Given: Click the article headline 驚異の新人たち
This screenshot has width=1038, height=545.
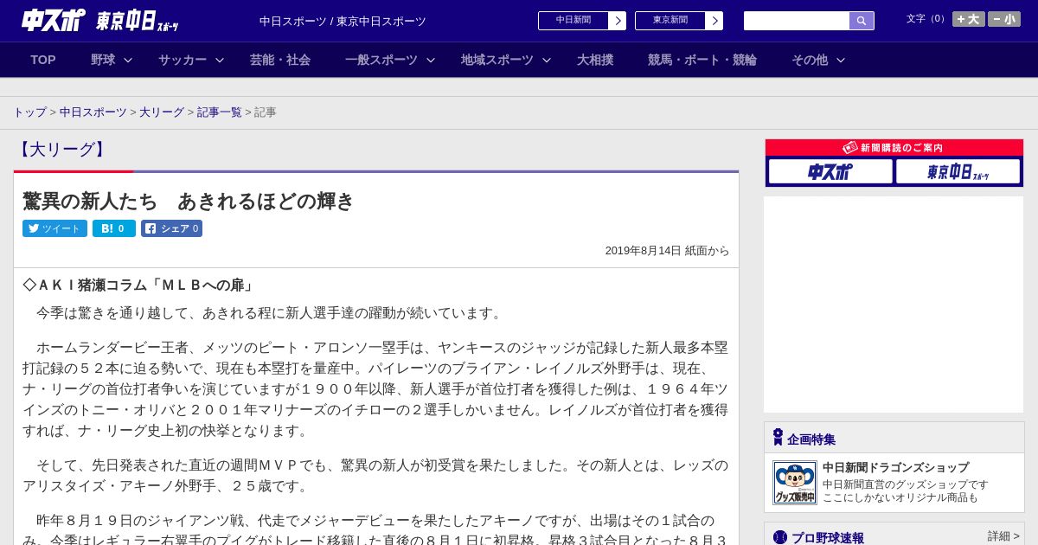Looking at the screenshot, I should [x=189, y=201].
